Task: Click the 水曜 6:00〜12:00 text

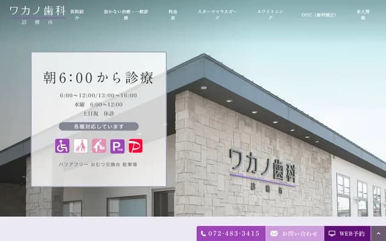Action: pyautogui.click(x=99, y=104)
